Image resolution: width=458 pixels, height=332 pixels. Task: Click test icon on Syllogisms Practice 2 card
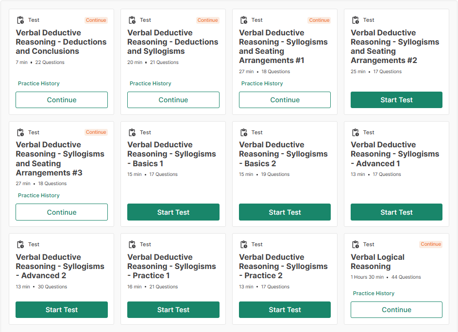click(x=244, y=245)
